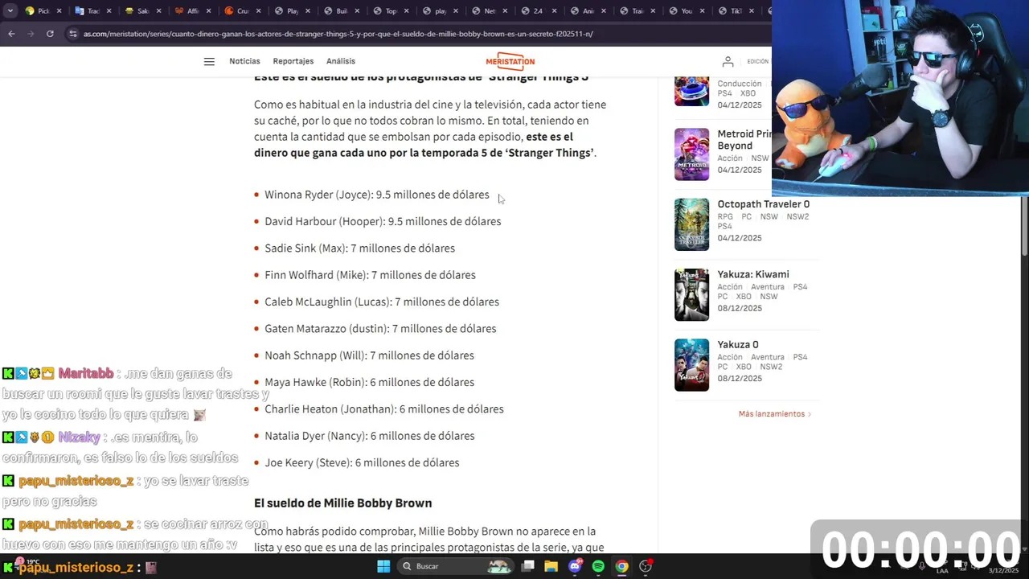The image size is (1029, 579).
Task: Click 'Natalia Dyer (Nancy)' salary line
Action: pos(370,436)
